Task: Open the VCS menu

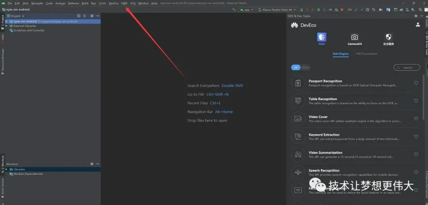Action: coord(133,3)
